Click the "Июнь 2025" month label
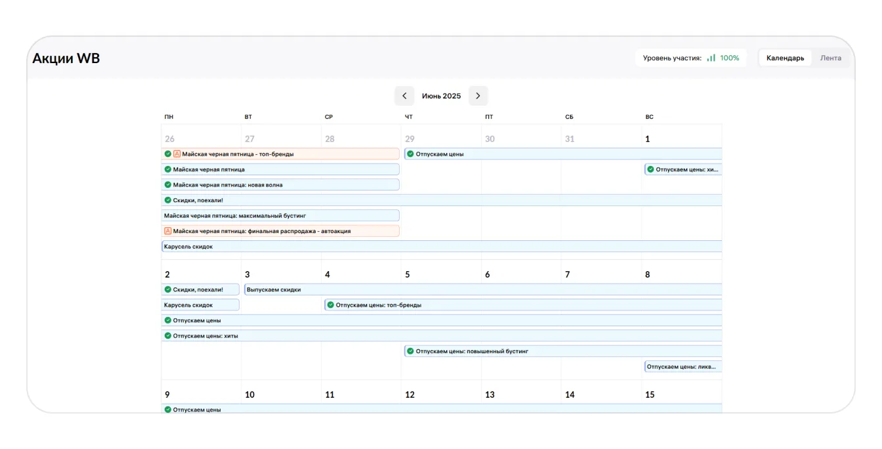 441,96
